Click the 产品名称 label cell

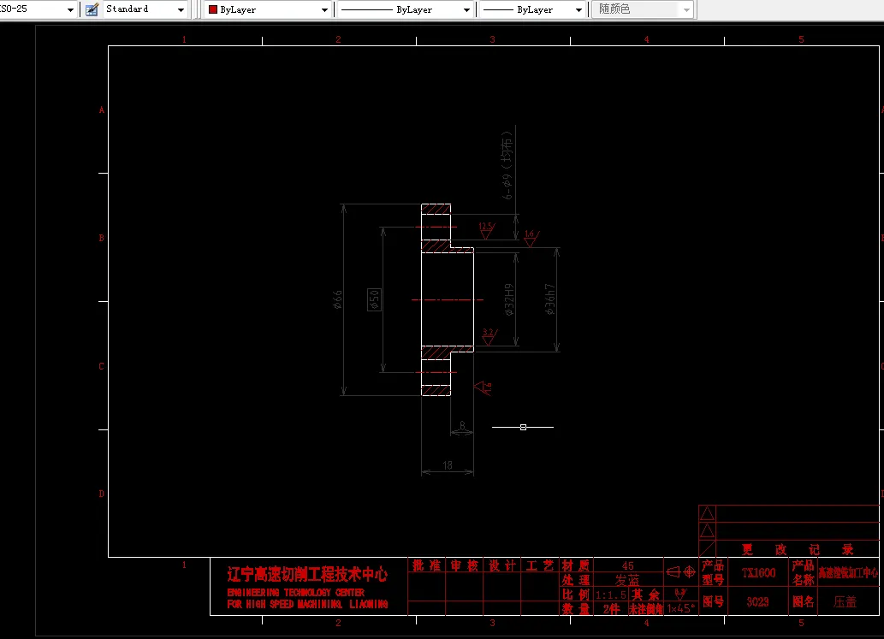tap(803, 572)
